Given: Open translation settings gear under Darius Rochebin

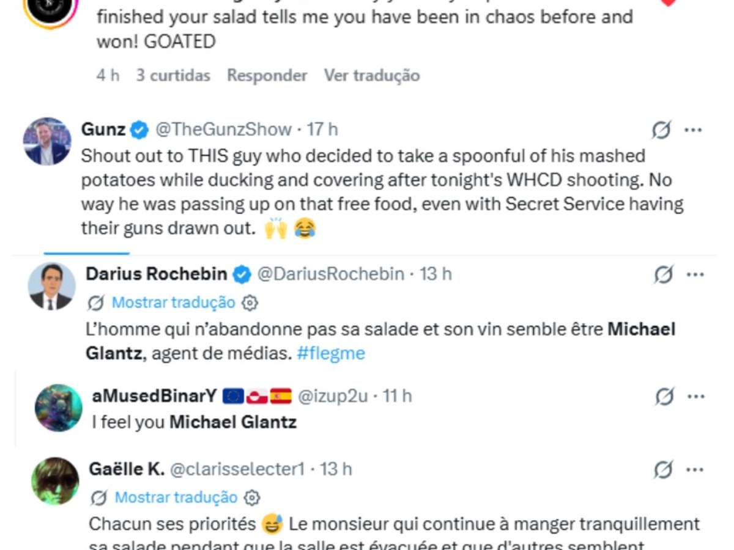Looking at the screenshot, I should 250,302.
